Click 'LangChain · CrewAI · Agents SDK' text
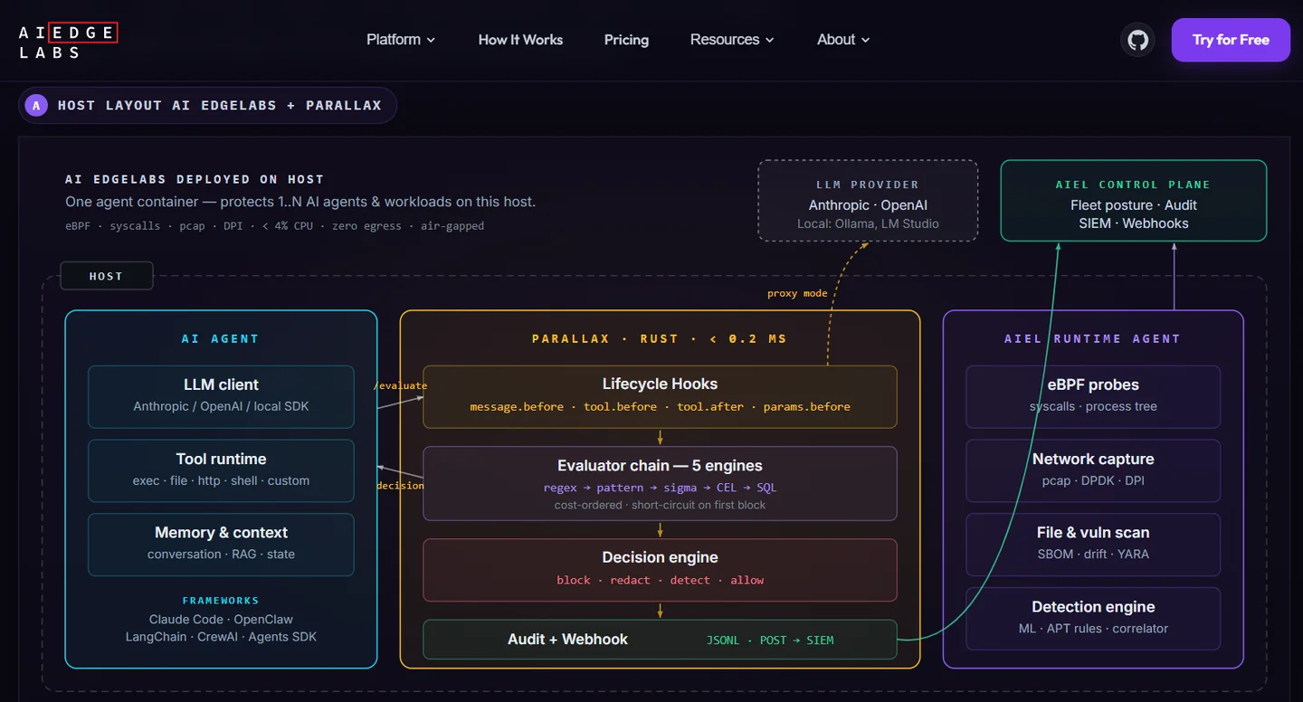The width and height of the screenshot is (1303, 702). pyautogui.click(x=221, y=637)
